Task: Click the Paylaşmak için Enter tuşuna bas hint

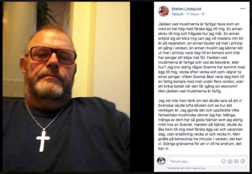Action: 186,168
